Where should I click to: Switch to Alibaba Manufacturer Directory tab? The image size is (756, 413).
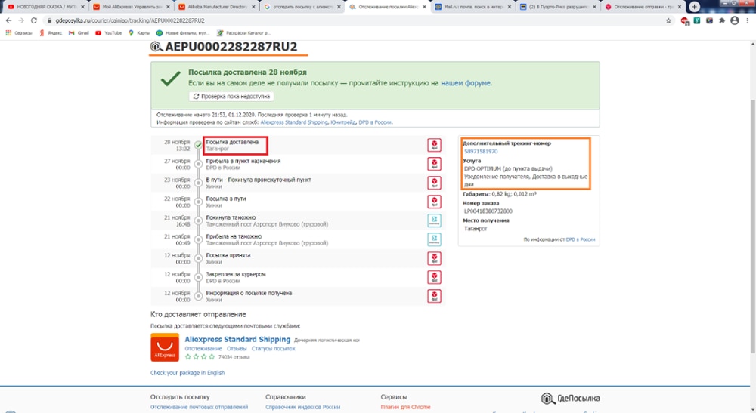tap(216, 7)
